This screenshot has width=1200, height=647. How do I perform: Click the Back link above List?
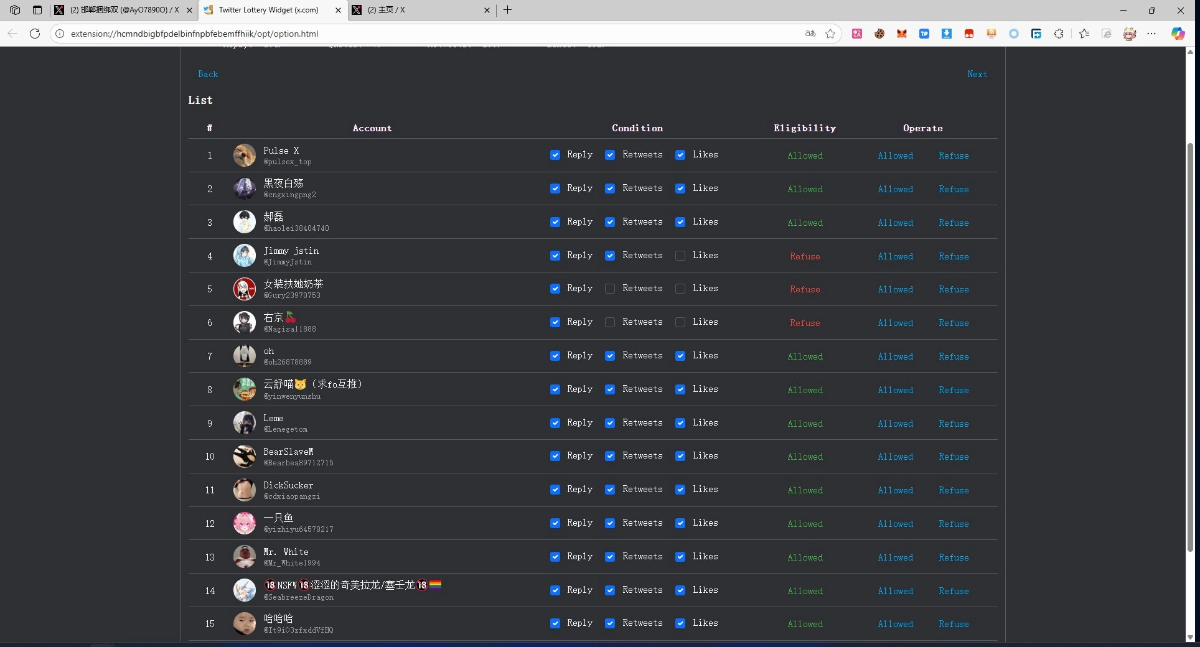pyautogui.click(x=208, y=74)
